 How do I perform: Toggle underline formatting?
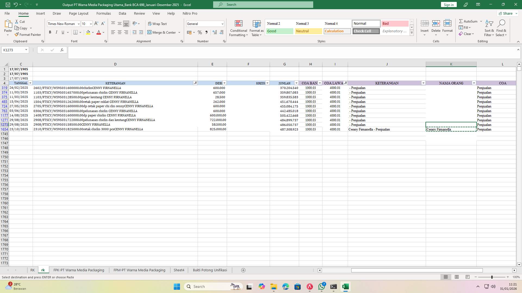tap(63, 32)
